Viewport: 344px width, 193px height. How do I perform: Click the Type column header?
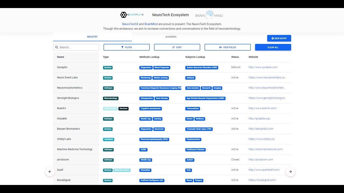click(x=106, y=57)
